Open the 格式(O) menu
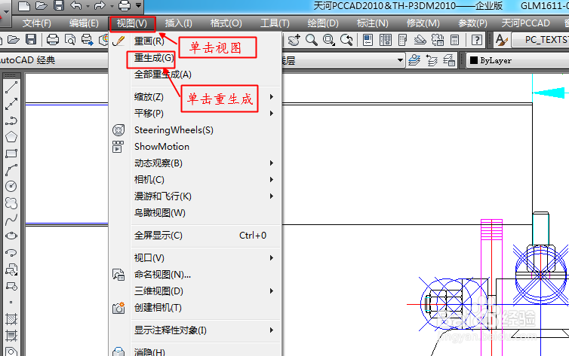This screenshot has width=569, height=356. click(226, 23)
